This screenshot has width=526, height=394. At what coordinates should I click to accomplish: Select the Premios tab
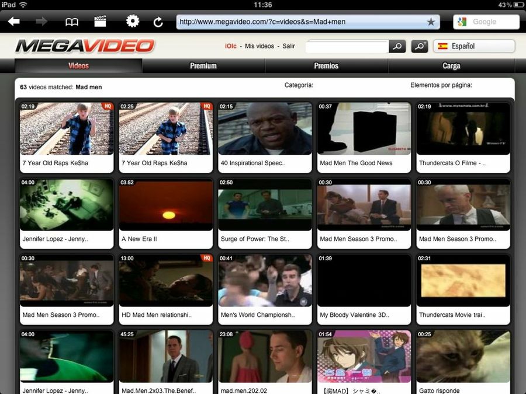[x=327, y=66]
